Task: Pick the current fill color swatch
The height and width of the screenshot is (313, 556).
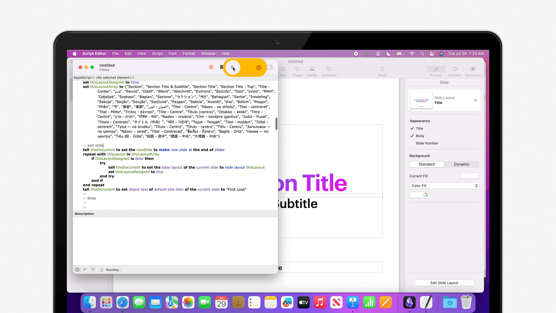Action: click(469, 176)
